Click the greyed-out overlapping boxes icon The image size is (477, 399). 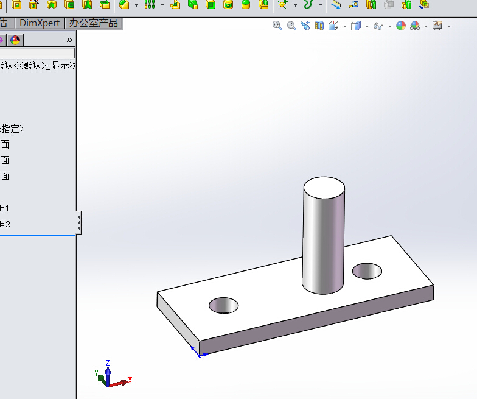389,5
